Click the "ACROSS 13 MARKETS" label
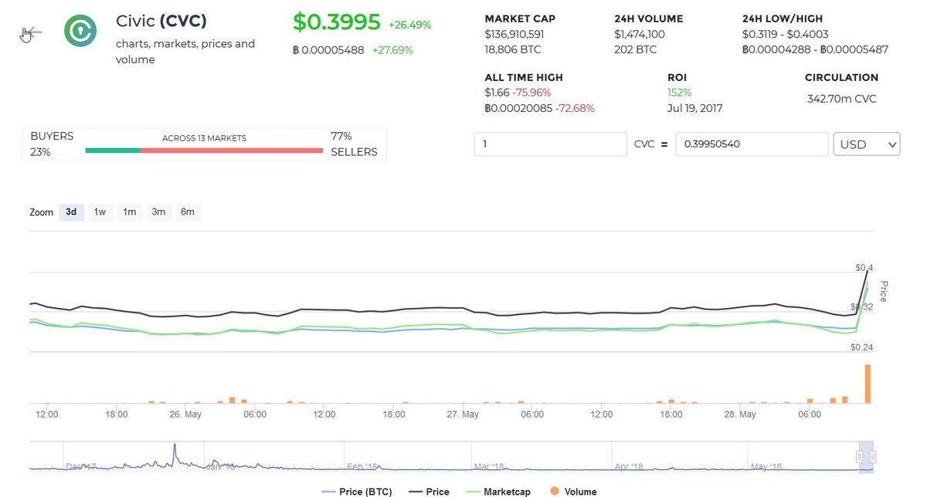Screen dimensions: 927x497 (x=204, y=138)
